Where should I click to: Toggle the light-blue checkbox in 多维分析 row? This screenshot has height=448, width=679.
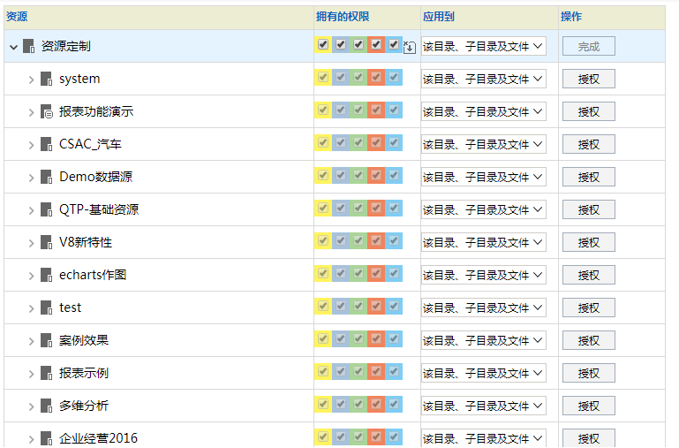(393, 404)
